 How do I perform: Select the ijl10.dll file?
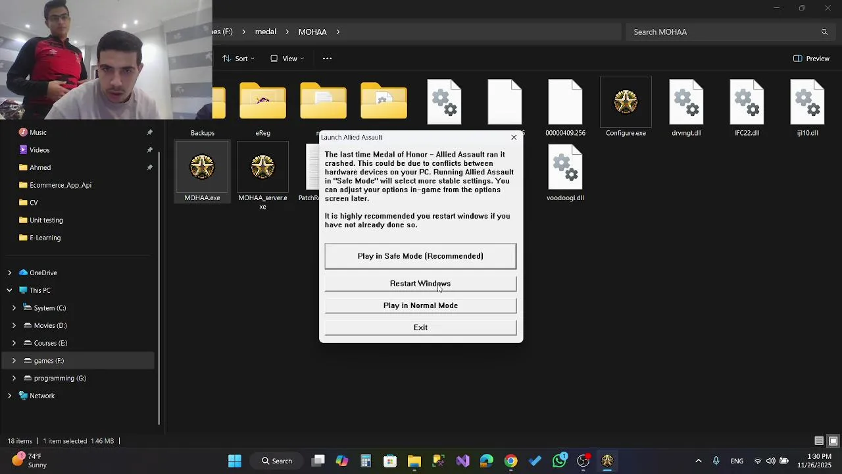coord(807,107)
